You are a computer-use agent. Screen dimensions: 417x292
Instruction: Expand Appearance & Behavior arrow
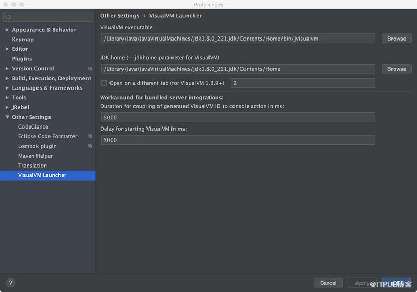pos(7,30)
